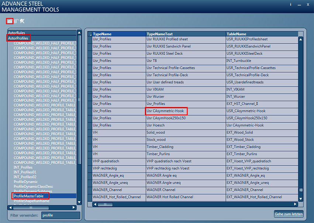
Task: Select cell 'Usr RUUKKI Steel Deck'
Action: (186, 53)
